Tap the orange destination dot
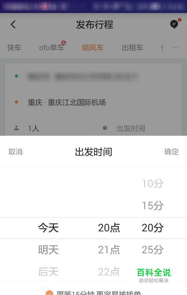187x295 pixels. (x=16, y=102)
